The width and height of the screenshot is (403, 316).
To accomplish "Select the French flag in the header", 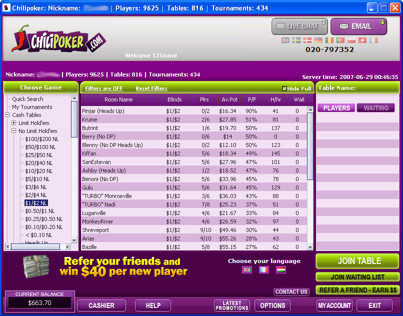I will 373,40.
